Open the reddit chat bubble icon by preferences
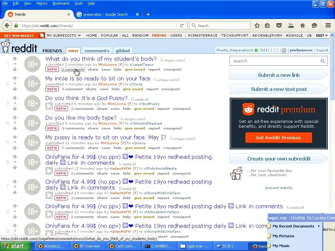This screenshot has height=251, width=335. [284, 50]
